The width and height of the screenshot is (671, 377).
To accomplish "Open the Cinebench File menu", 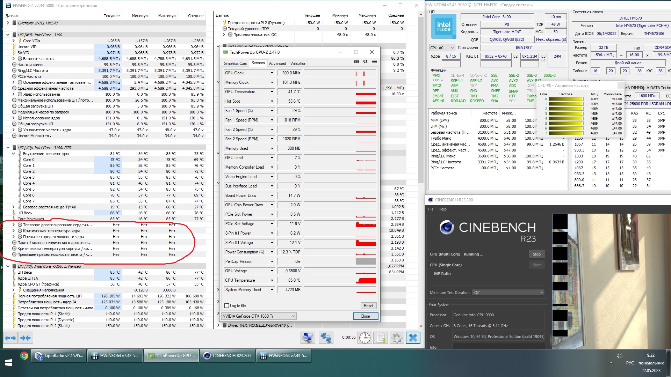I will point(431,209).
